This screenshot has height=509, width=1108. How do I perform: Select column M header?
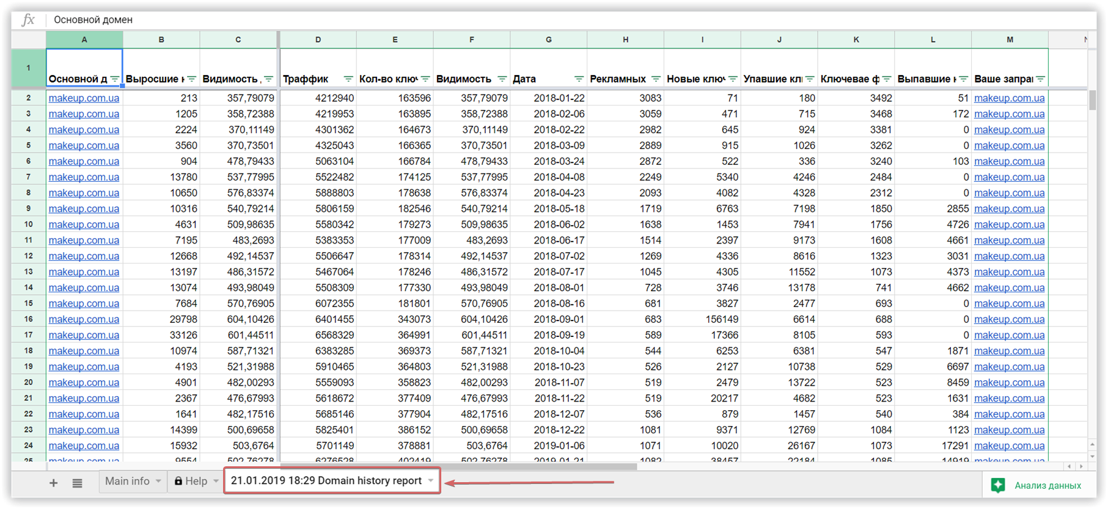(x=1010, y=40)
